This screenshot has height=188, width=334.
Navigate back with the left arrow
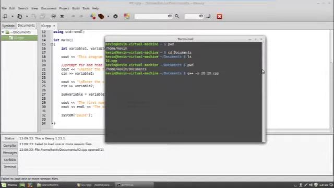[x=73, y=16]
